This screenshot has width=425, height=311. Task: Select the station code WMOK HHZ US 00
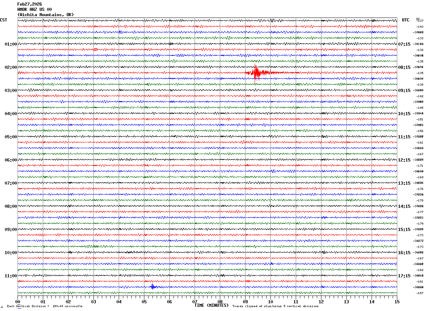pos(34,9)
